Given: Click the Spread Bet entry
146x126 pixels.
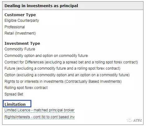Looking at the screenshot, I should coord(14,94).
